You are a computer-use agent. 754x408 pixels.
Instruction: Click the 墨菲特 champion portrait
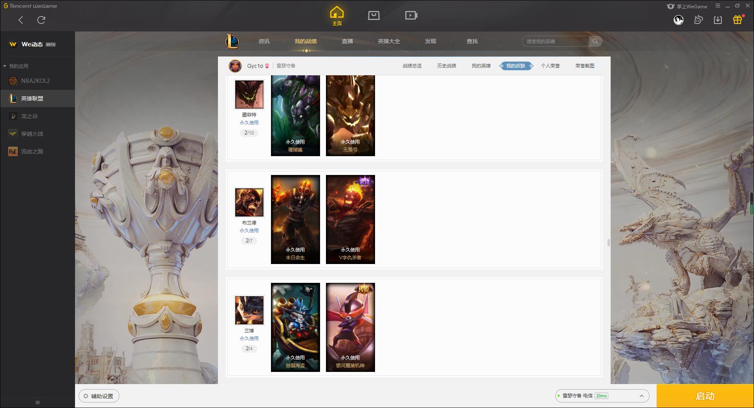point(249,95)
